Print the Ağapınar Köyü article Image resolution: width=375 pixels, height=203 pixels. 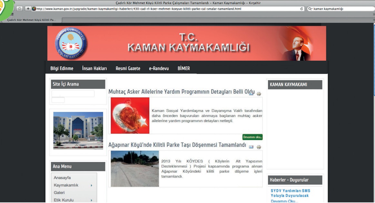pos(259,147)
